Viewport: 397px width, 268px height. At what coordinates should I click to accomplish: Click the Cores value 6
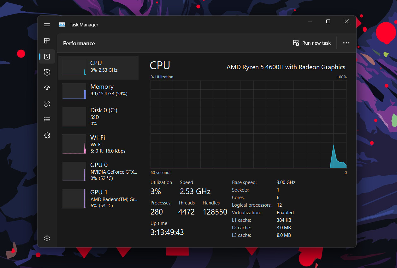pyautogui.click(x=278, y=198)
